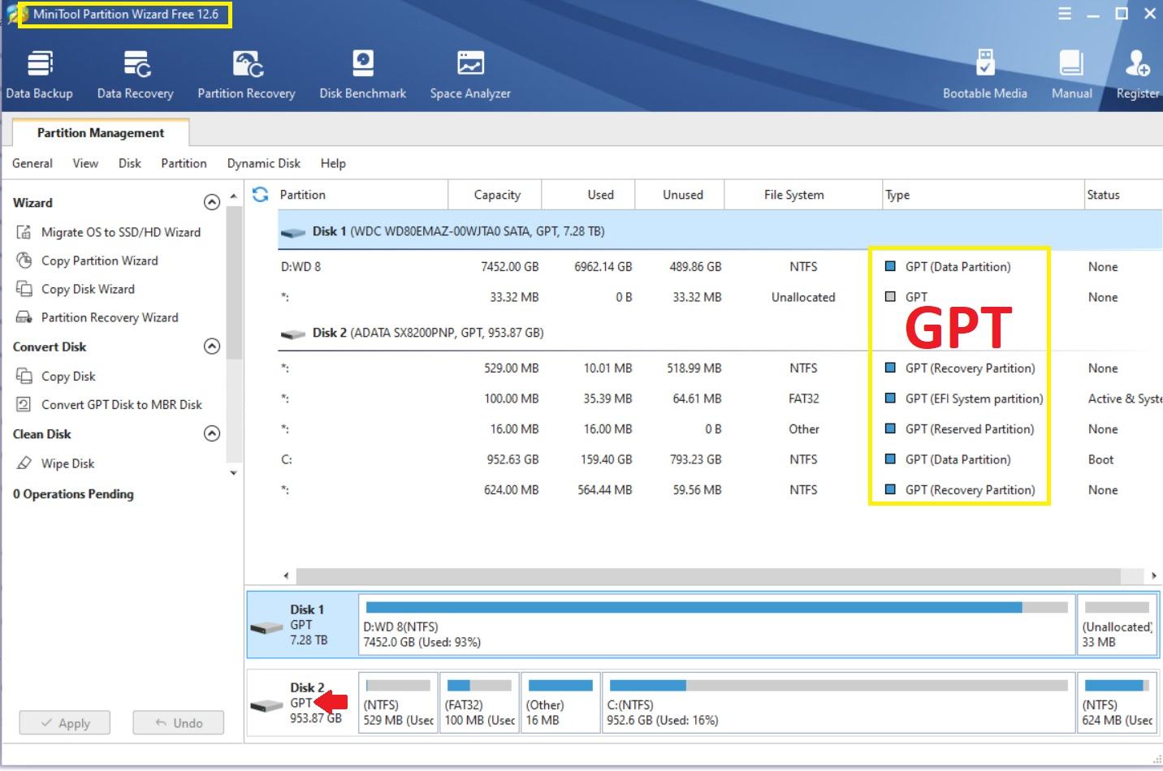This screenshot has width=1163, height=771.
Task: Click the Undo button
Action: click(179, 723)
